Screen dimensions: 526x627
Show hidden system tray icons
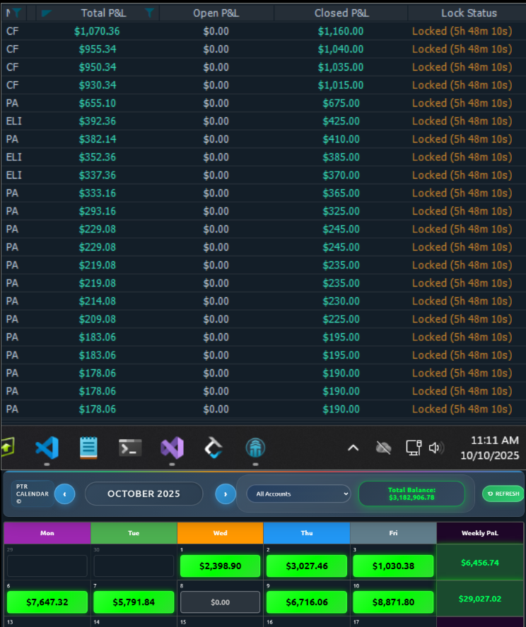353,448
